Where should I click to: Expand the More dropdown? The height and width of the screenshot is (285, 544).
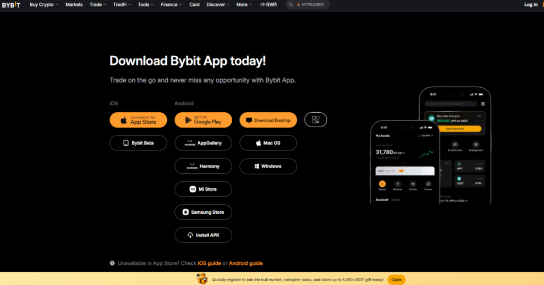pyautogui.click(x=244, y=4)
